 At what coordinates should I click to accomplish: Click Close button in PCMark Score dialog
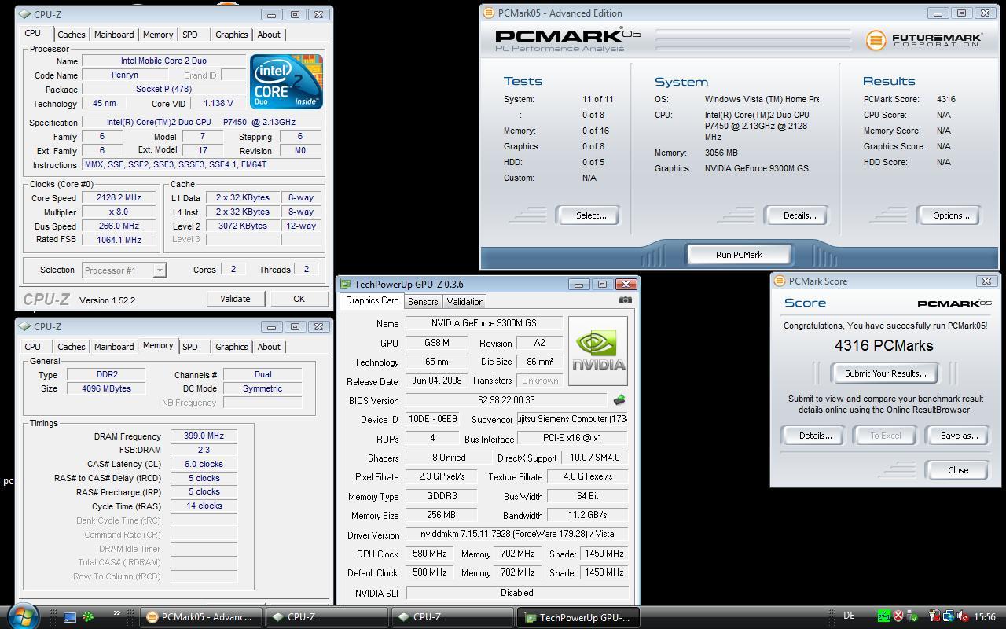coord(957,470)
